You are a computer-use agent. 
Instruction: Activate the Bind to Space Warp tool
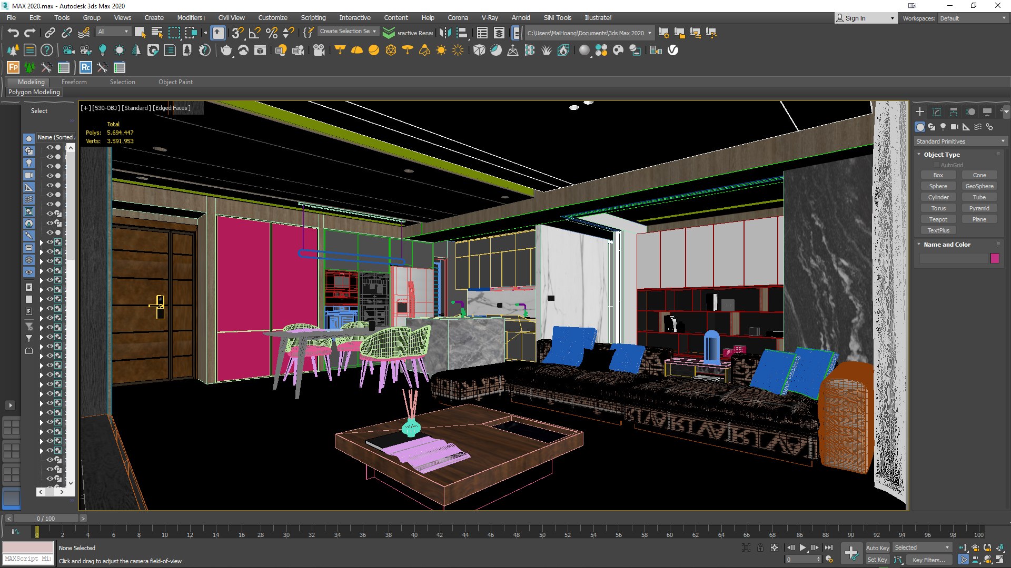coord(84,33)
